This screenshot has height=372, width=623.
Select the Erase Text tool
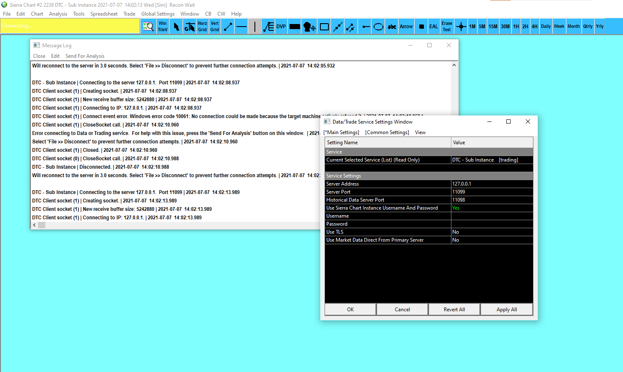(x=447, y=27)
